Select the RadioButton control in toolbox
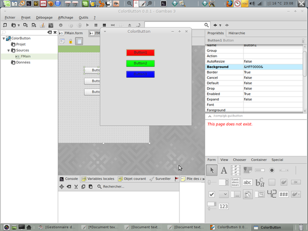 (x=272, y=170)
